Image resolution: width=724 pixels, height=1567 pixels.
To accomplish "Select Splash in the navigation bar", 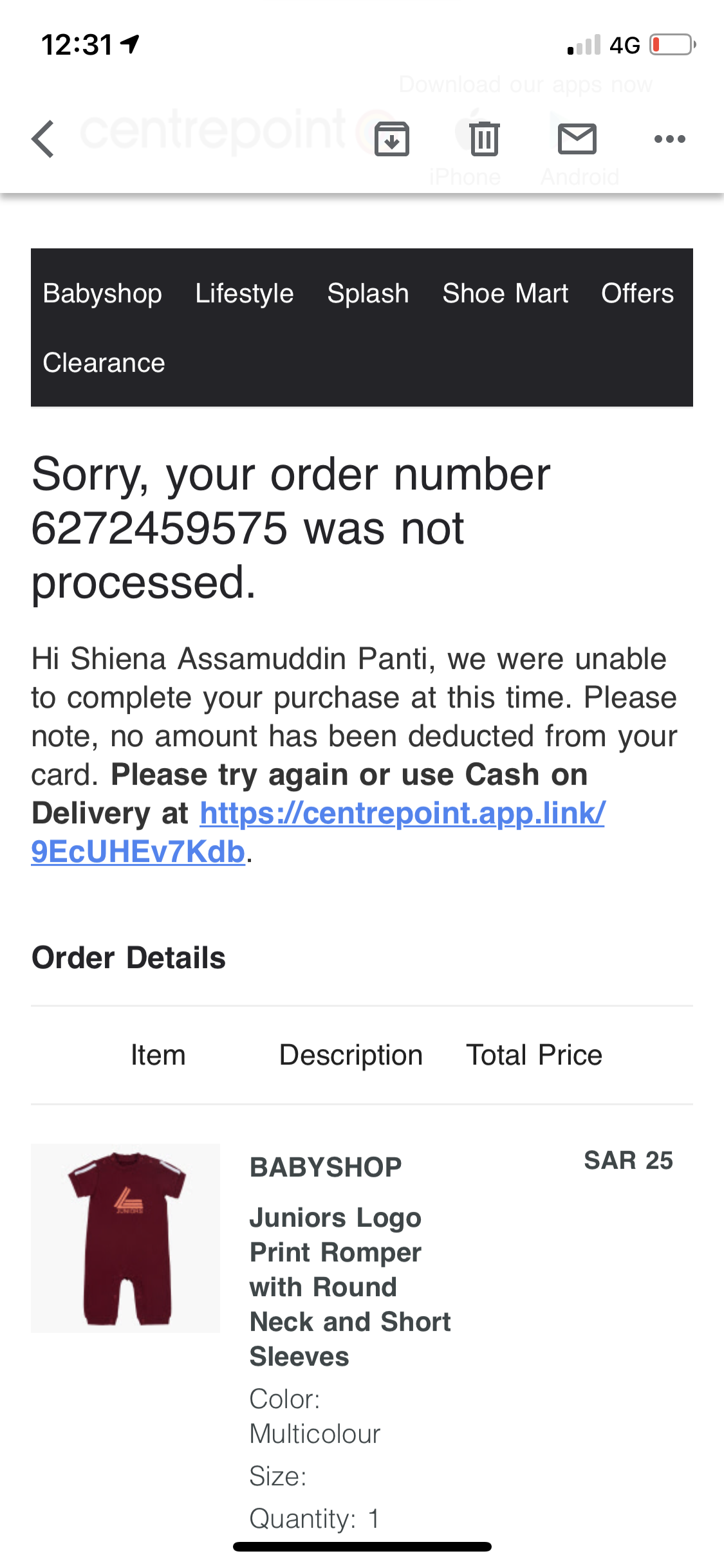I will click(x=368, y=293).
